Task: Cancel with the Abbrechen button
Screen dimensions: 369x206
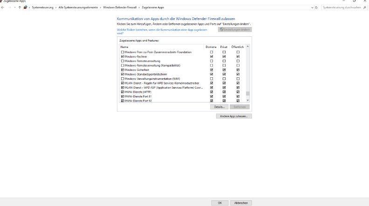Action: coord(241,203)
